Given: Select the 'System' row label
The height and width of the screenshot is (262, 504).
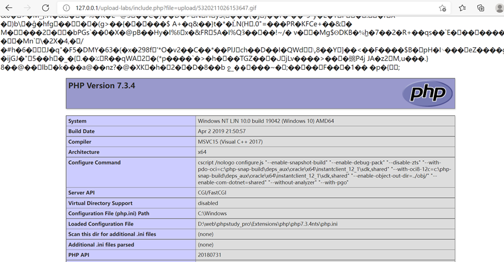Looking at the screenshot, I should [x=77, y=121].
